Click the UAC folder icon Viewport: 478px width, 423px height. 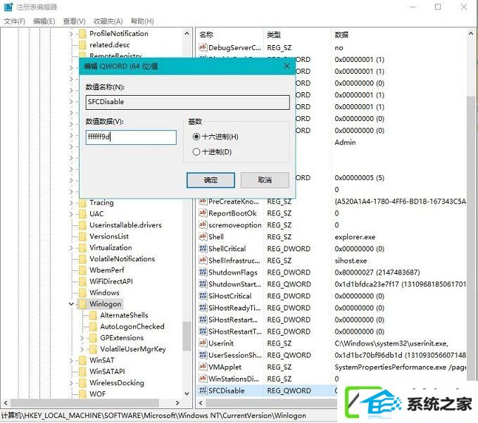(82, 214)
